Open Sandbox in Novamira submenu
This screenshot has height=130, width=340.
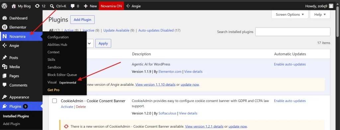(54, 67)
